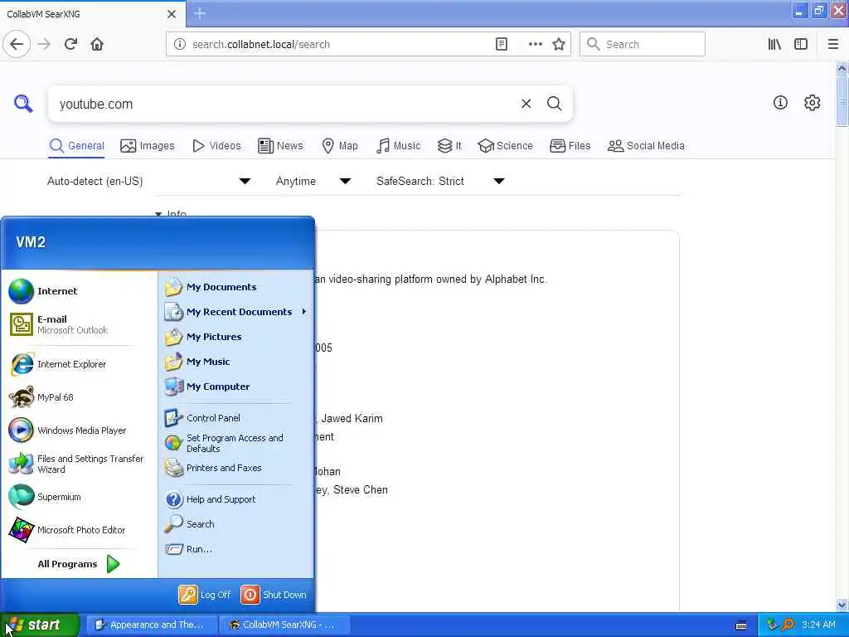Open Control Panel
This screenshot has height=637, width=849.
(236, 418)
